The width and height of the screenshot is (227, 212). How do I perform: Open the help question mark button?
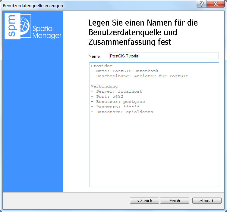(201, 4)
